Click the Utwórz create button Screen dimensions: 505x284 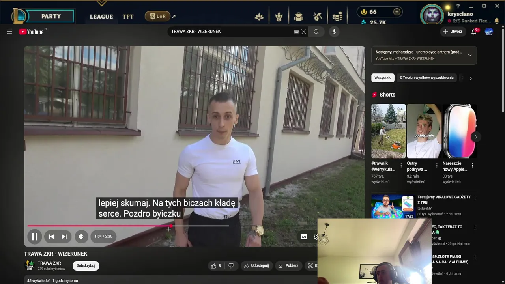coord(453,32)
